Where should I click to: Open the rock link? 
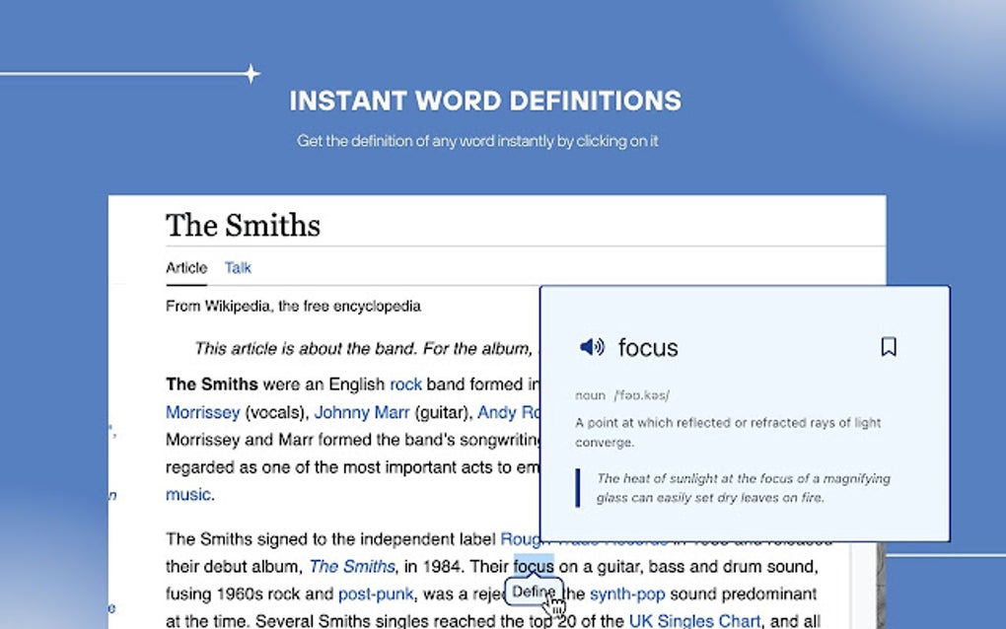pos(406,384)
